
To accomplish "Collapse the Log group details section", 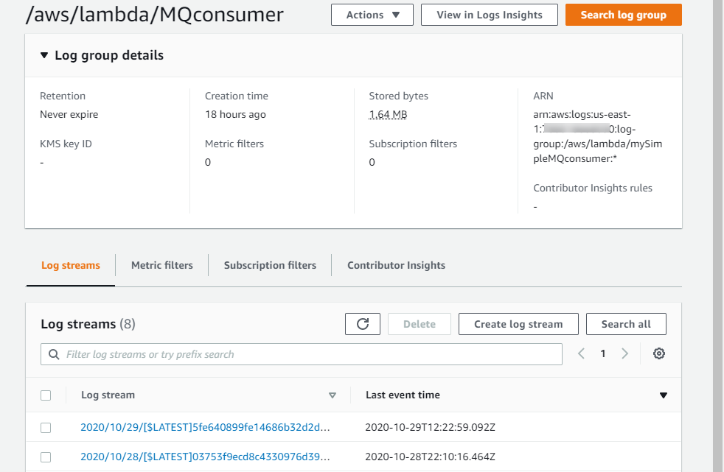I will [43, 55].
